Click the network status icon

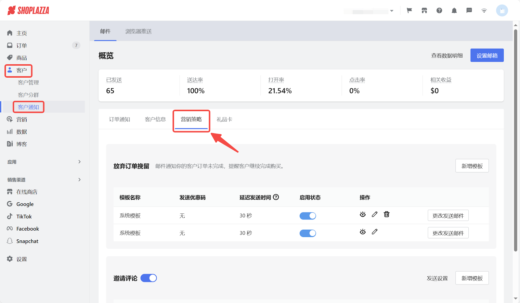pyautogui.click(x=484, y=10)
